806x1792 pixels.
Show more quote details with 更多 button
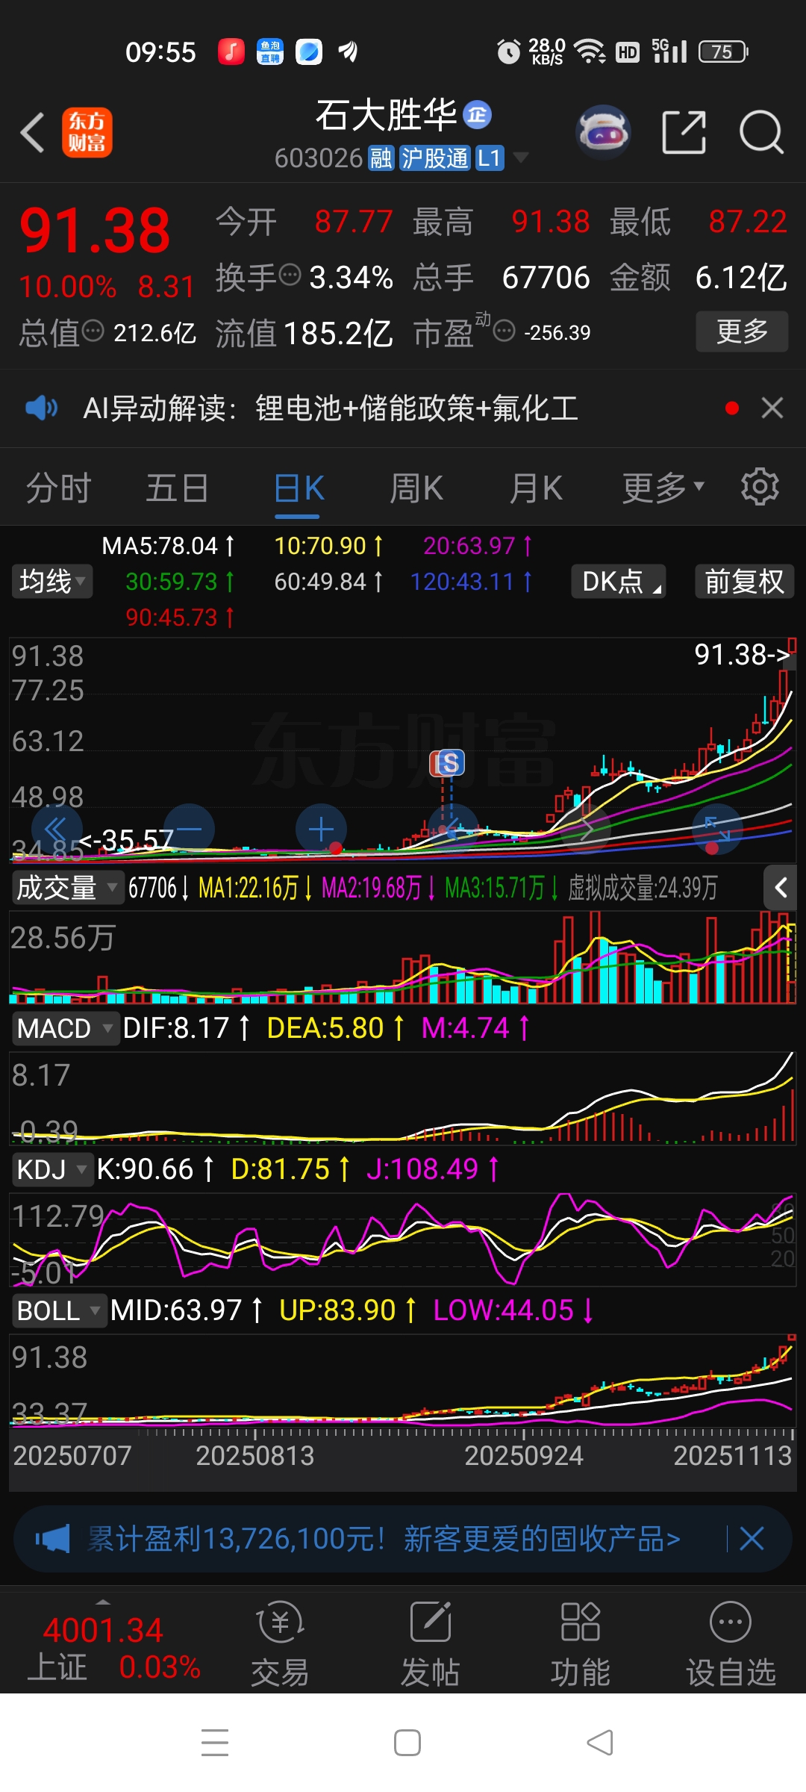pyautogui.click(x=742, y=331)
